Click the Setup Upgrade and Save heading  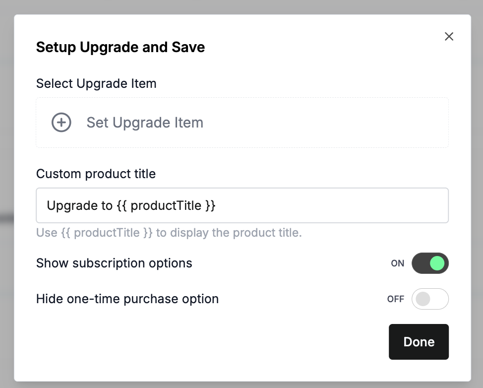(121, 48)
